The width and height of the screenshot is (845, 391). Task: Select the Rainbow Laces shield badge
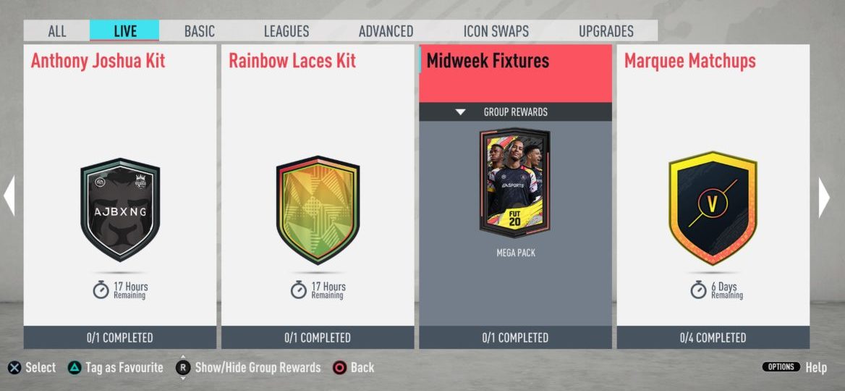coord(318,210)
